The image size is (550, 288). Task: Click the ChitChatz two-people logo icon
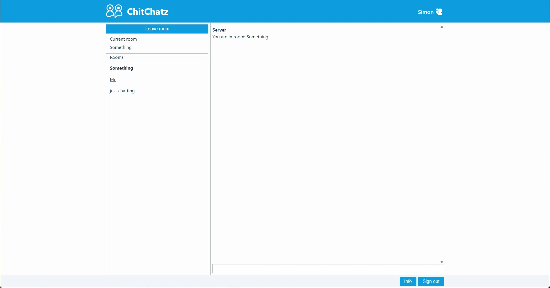(114, 11)
